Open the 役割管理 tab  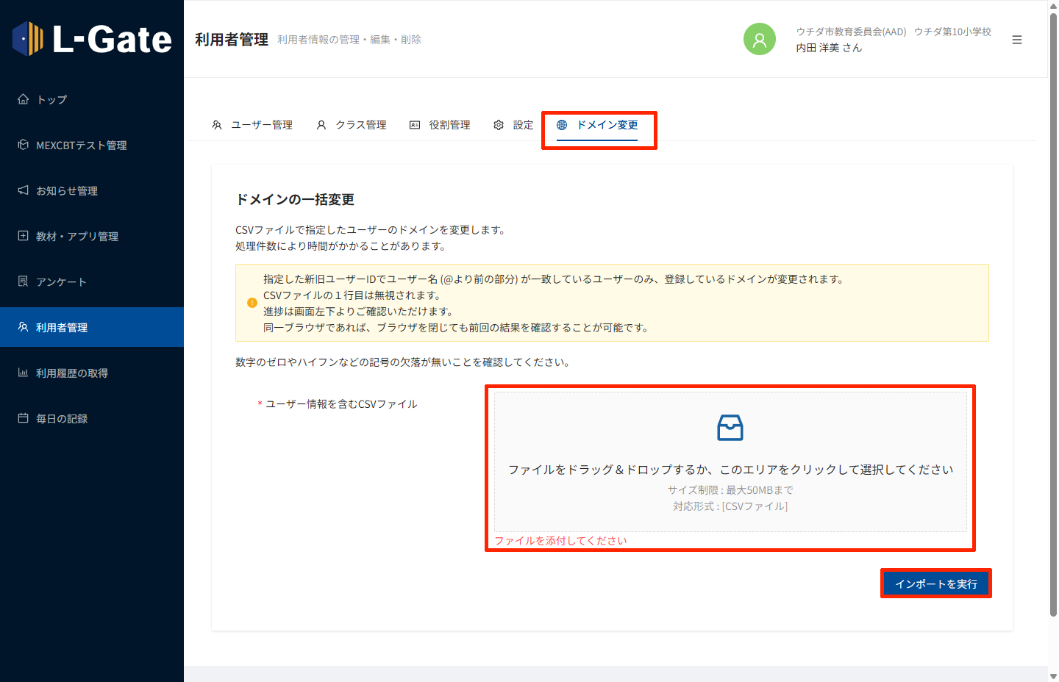point(440,125)
